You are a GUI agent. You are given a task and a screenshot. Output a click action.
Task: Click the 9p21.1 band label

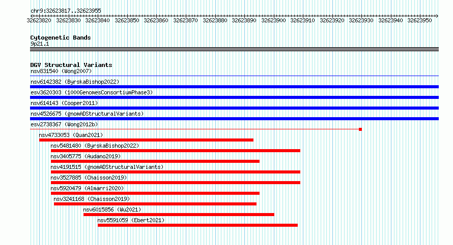40,44
